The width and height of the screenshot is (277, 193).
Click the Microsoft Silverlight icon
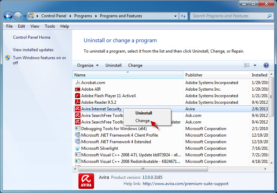pyautogui.click(x=77, y=148)
